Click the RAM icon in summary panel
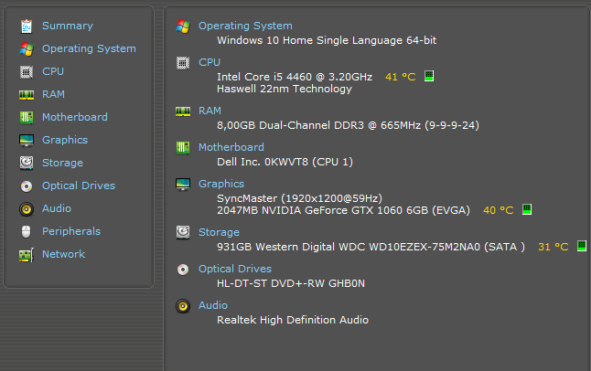This screenshot has height=371, width=591. pyautogui.click(x=183, y=111)
